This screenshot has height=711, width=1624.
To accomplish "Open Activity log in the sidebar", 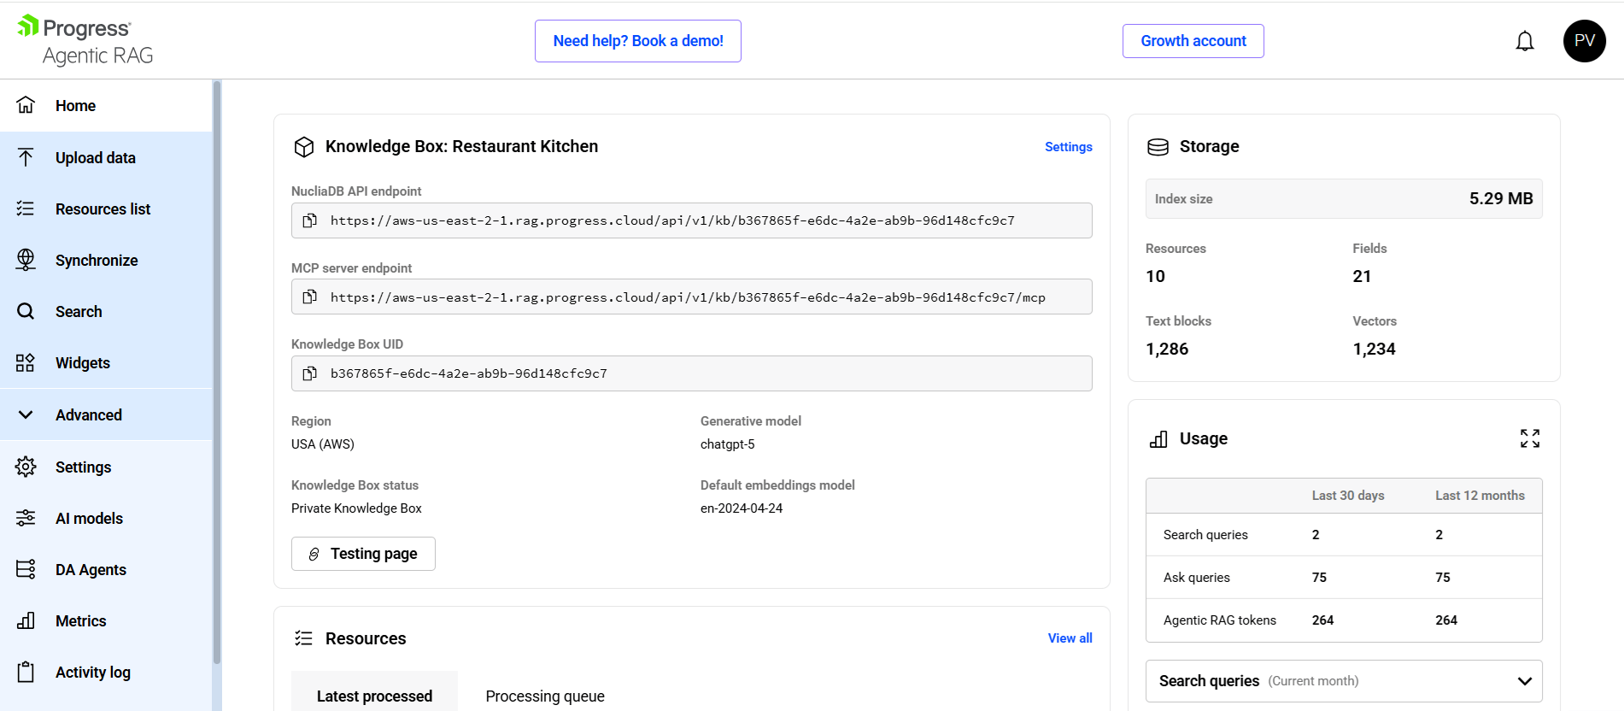I will pyautogui.click(x=106, y=672).
